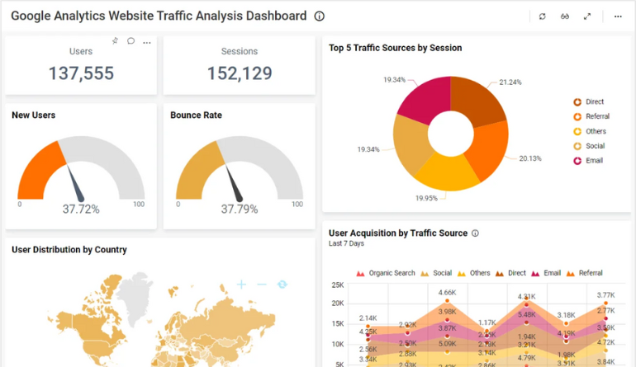The image size is (636, 367).
Task: Toggle Organic Search series in area chart
Action: [386, 273]
